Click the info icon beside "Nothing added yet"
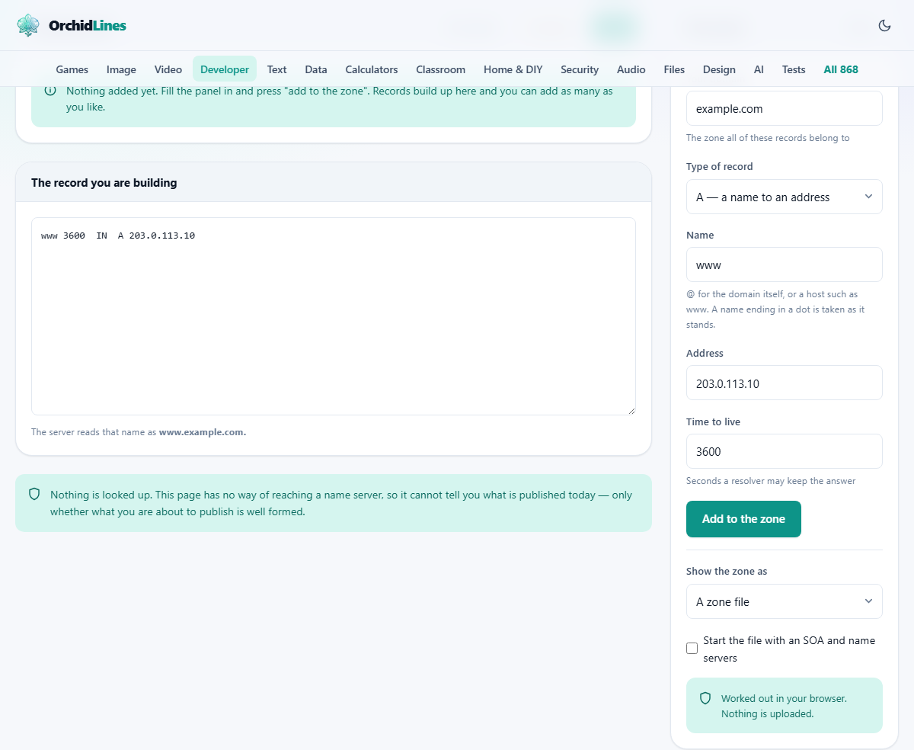The width and height of the screenshot is (914, 750). [50, 91]
